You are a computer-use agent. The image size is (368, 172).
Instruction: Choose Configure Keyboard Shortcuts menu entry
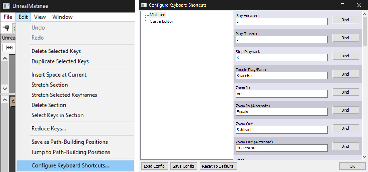point(70,165)
